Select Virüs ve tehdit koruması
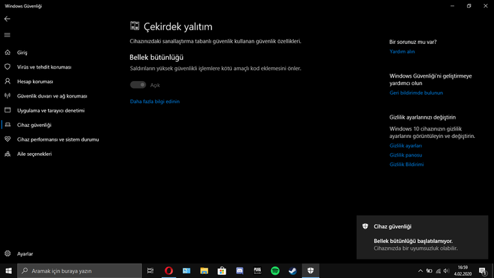The width and height of the screenshot is (494, 278). (x=44, y=67)
